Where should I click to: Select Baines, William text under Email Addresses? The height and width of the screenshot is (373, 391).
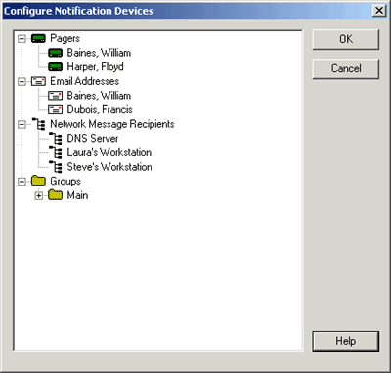coord(99,96)
